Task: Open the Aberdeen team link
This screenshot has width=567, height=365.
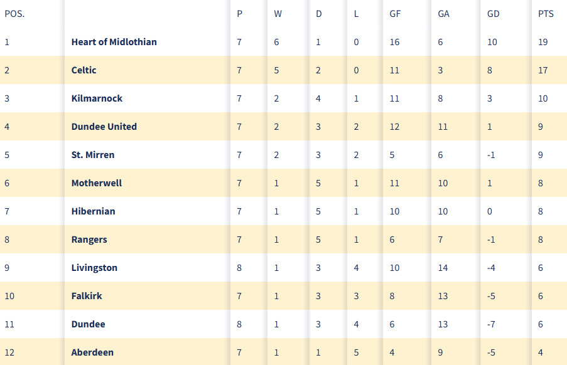Action: click(x=92, y=352)
